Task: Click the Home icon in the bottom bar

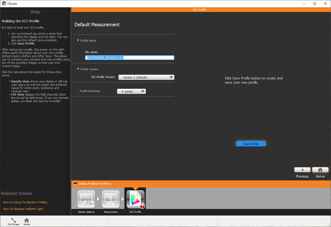Action: [26, 221]
